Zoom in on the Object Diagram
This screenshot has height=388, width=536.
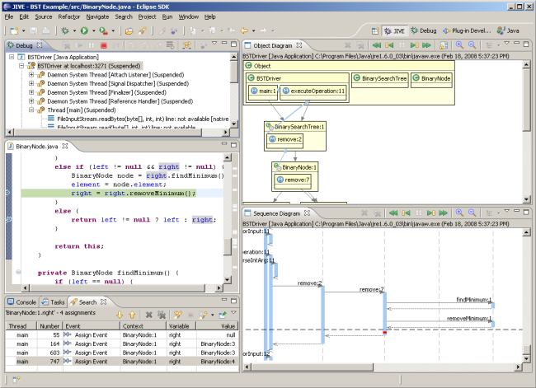458,45
